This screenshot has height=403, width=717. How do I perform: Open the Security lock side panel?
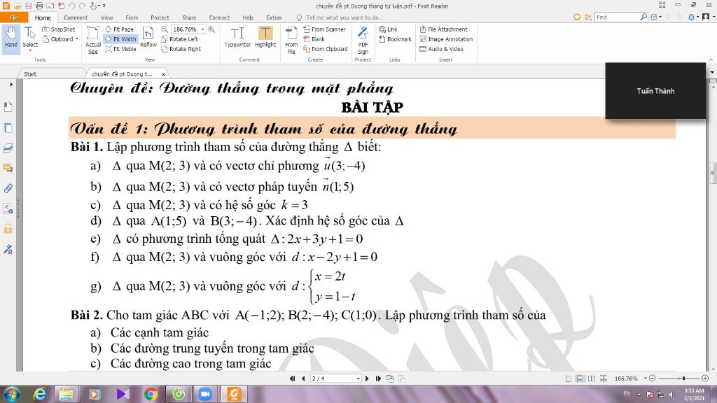coord(8,229)
